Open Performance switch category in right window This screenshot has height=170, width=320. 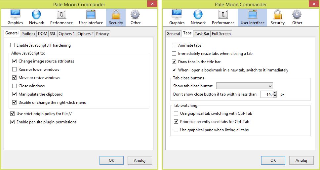pos(223,17)
